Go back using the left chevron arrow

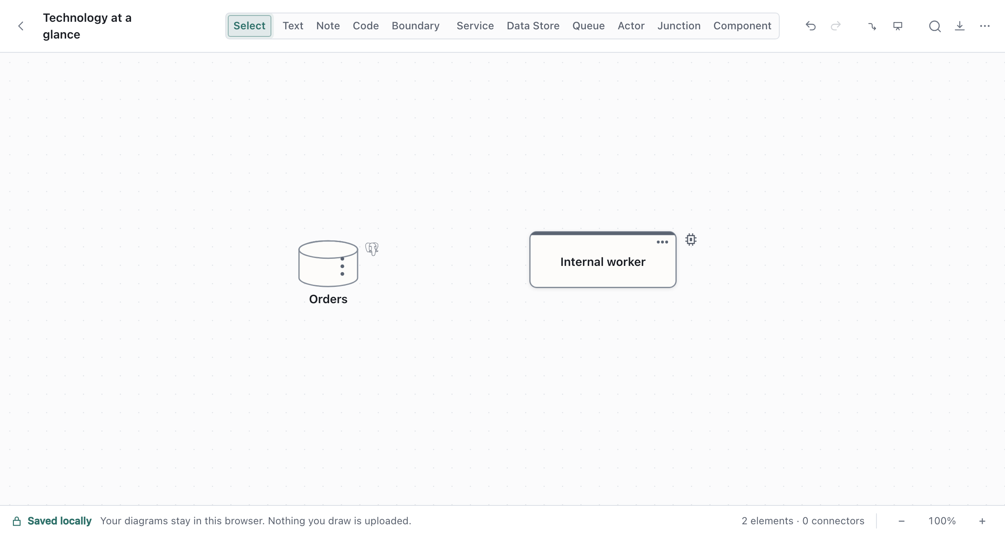(x=21, y=26)
